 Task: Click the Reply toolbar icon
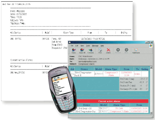[73, 51]
